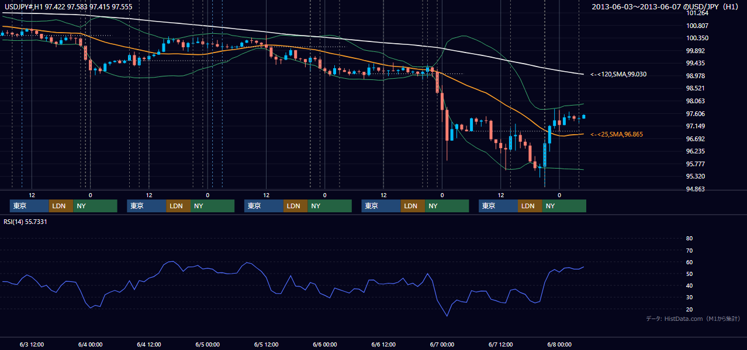Select the June 7 NY session block
Viewport: 747px width, 350px height.
click(x=564, y=206)
